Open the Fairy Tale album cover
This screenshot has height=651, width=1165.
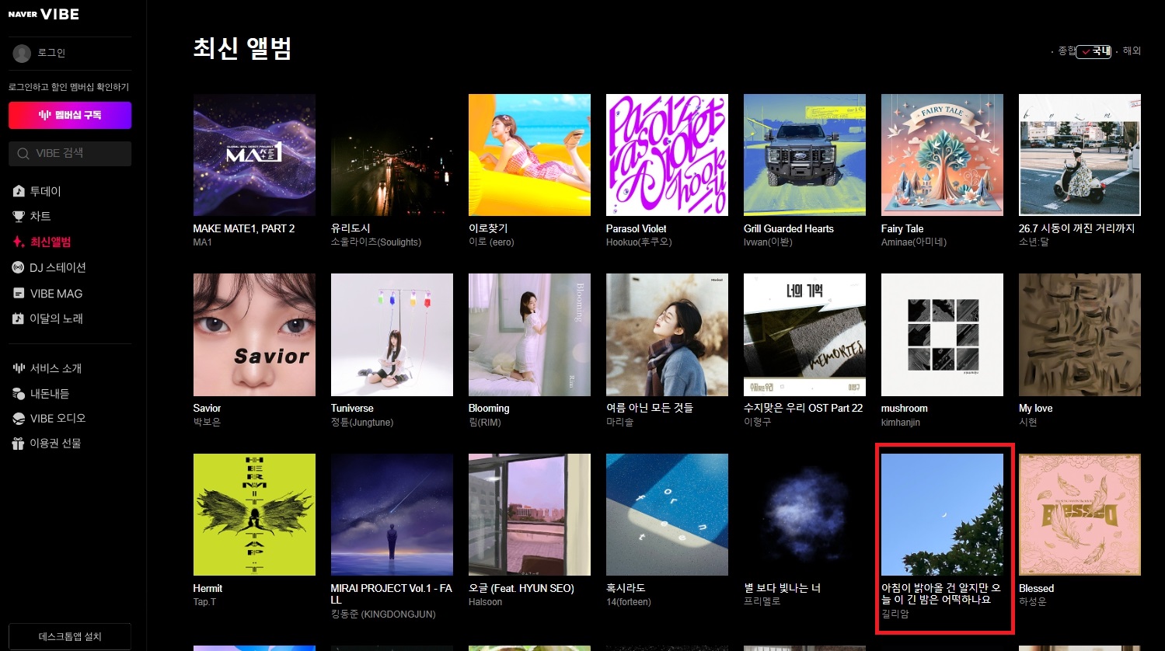click(x=942, y=155)
